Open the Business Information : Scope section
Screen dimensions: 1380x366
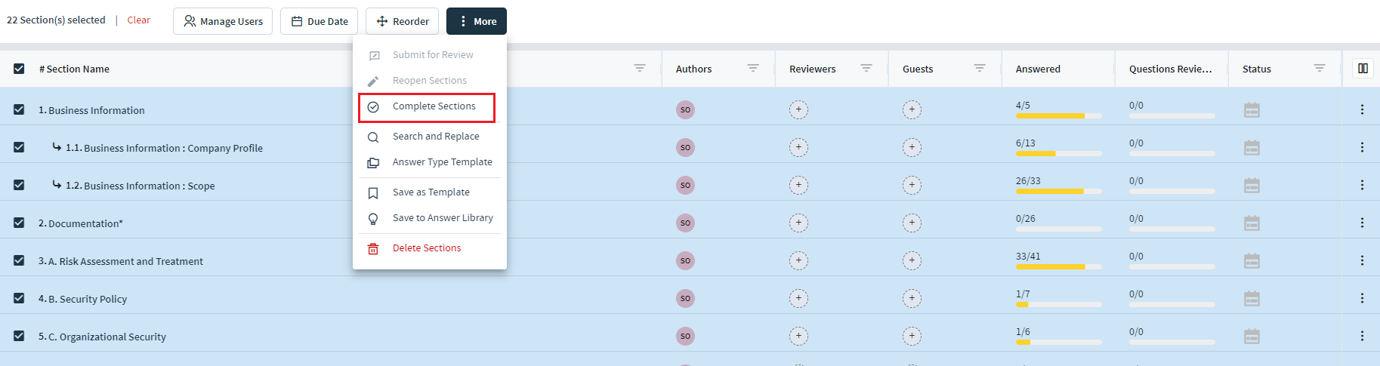coord(140,186)
